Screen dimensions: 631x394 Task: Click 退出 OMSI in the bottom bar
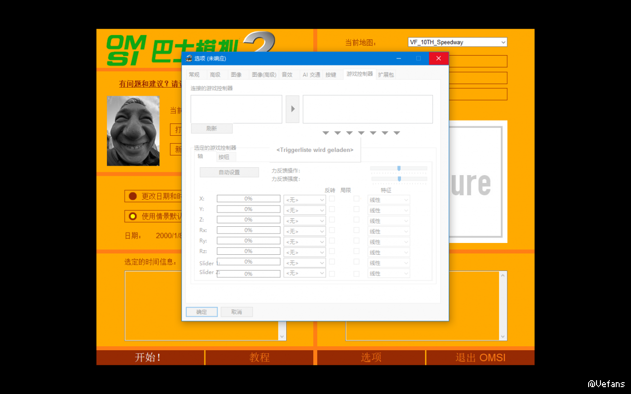pyautogui.click(x=481, y=358)
